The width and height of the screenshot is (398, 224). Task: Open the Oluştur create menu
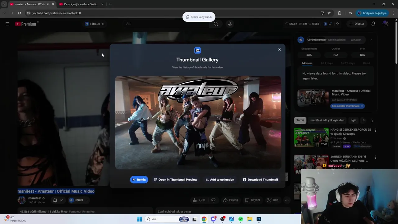click(356, 24)
